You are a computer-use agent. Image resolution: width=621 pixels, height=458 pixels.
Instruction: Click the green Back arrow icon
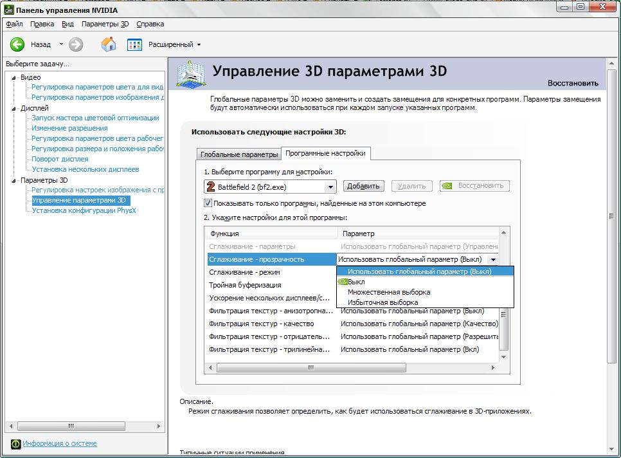(17, 44)
